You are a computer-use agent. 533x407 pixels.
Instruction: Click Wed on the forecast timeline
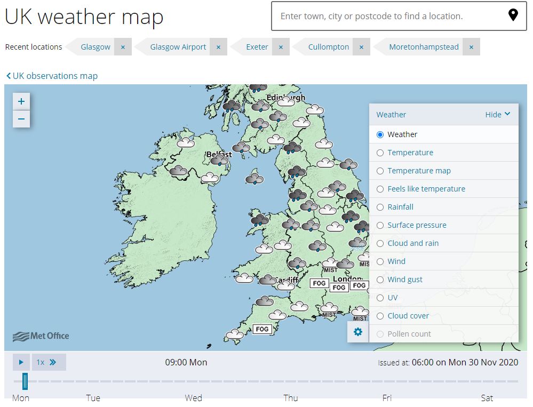pyautogui.click(x=193, y=397)
